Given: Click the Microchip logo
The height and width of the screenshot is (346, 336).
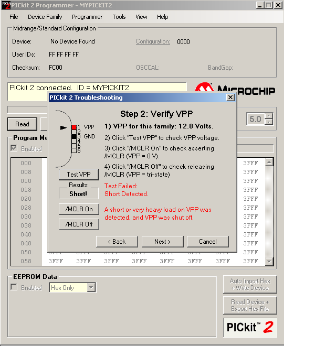Looking at the screenshot, I should tap(235, 88).
